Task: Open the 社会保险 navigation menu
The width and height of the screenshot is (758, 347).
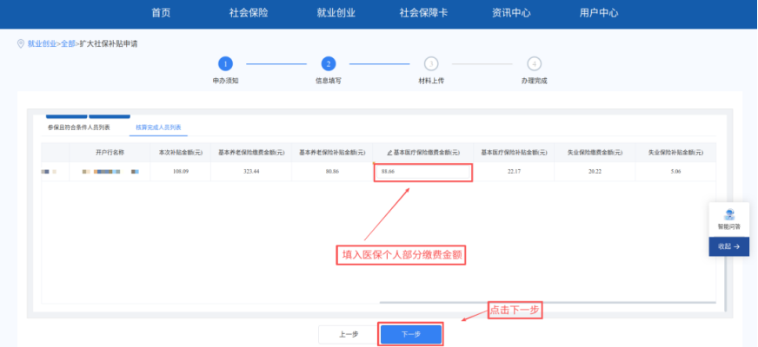Action: pyautogui.click(x=249, y=13)
